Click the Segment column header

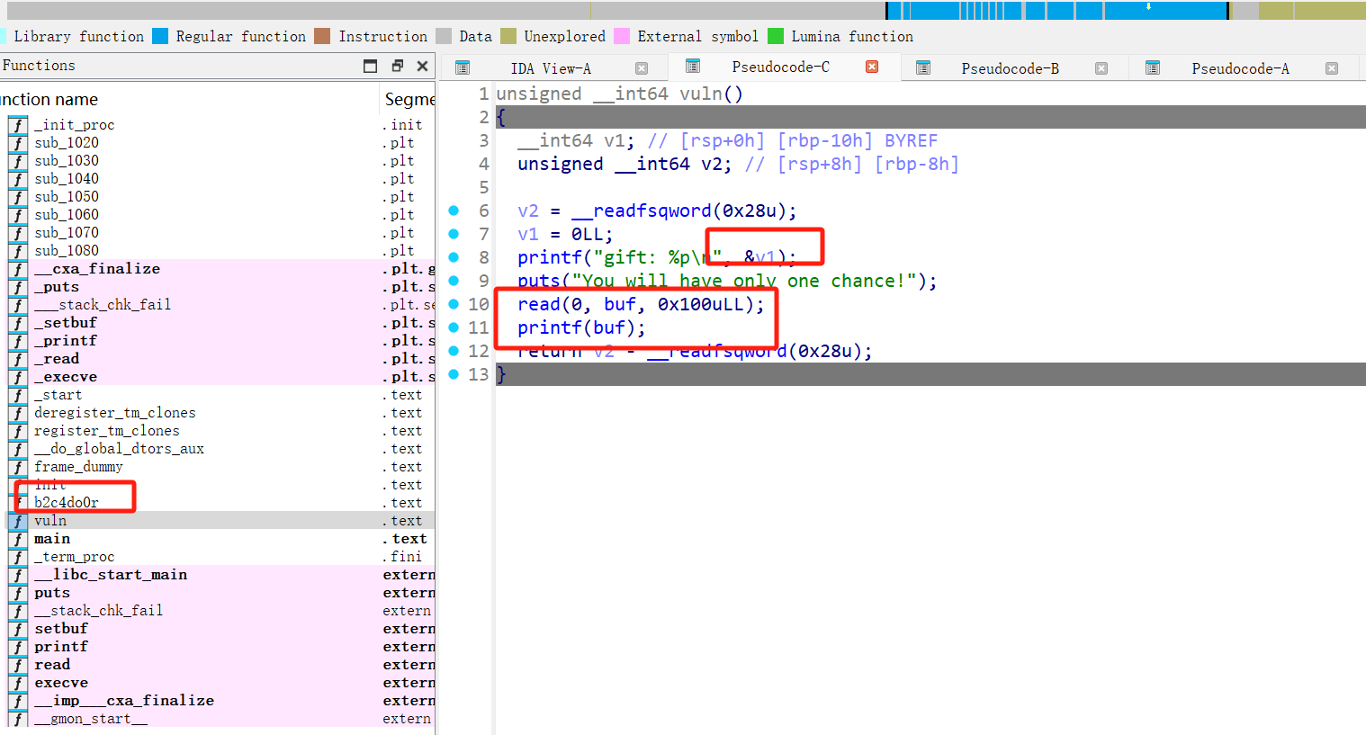click(409, 100)
